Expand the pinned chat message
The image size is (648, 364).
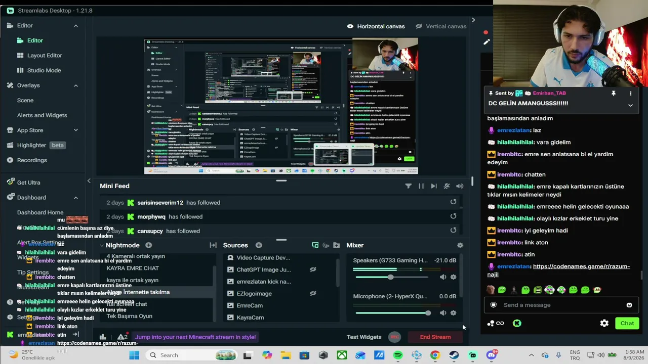click(x=630, y=105)
